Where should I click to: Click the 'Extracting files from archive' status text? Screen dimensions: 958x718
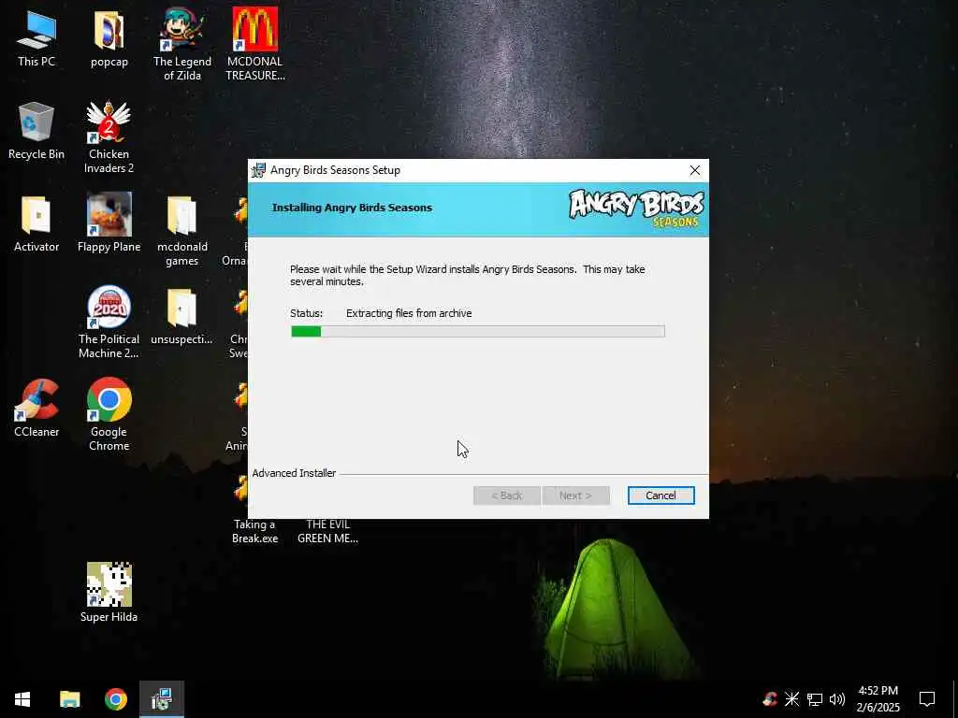(409, 313)
